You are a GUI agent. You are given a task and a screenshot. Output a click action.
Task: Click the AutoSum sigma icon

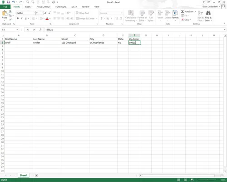coord(183,11)
